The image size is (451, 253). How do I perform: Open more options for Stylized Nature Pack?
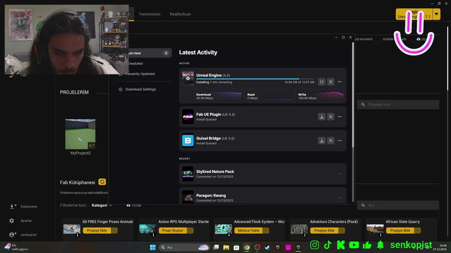click(x=340, y=174)
